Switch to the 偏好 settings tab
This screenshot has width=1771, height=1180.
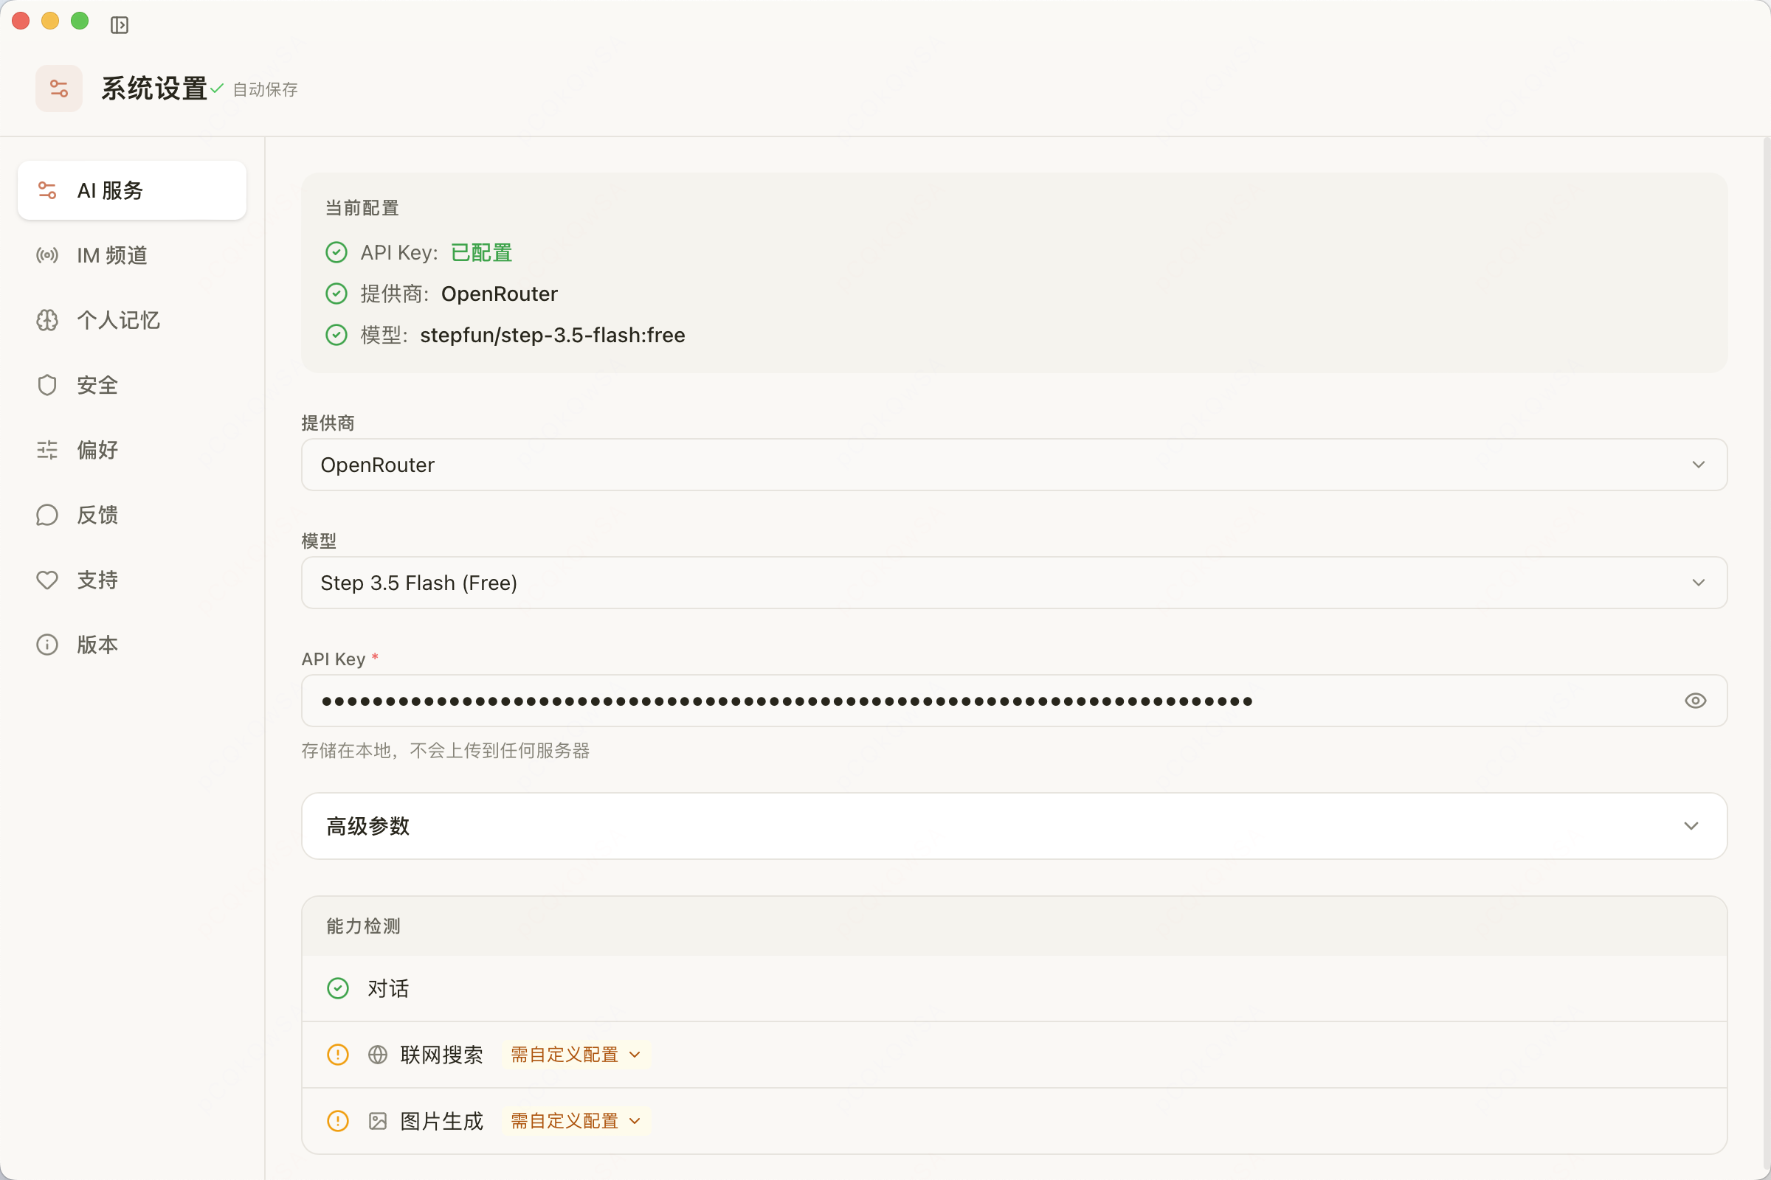coord(97,450)
